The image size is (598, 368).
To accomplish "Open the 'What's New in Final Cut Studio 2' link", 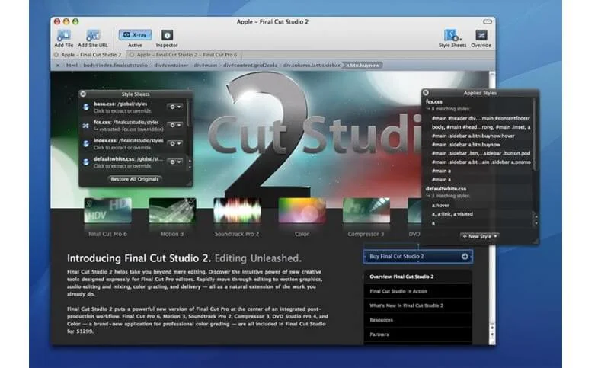I will 417,306.
